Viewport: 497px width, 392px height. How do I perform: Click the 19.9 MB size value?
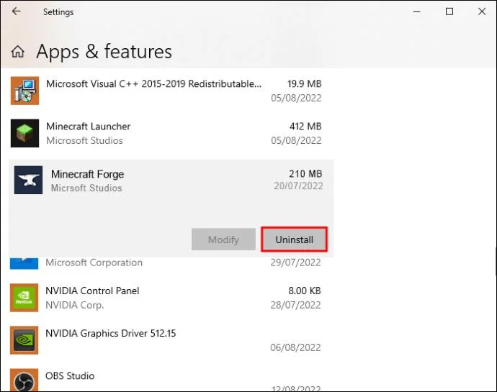[x=304, y=84]
